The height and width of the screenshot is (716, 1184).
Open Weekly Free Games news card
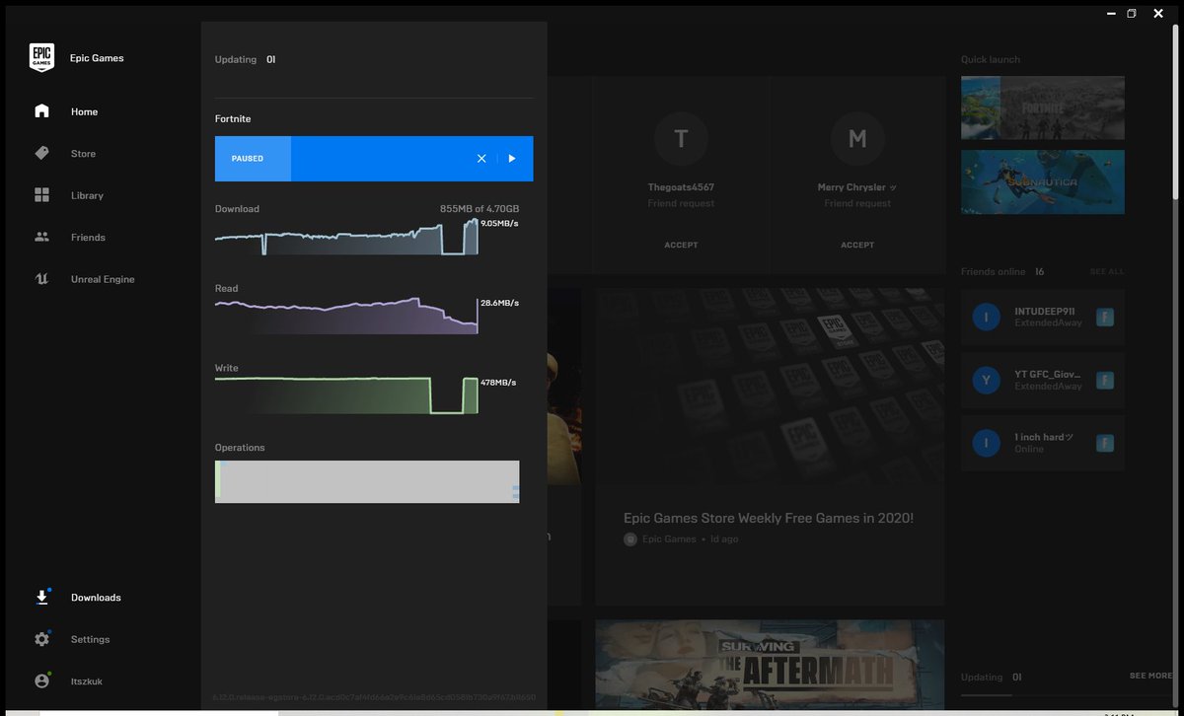point(770,447)
